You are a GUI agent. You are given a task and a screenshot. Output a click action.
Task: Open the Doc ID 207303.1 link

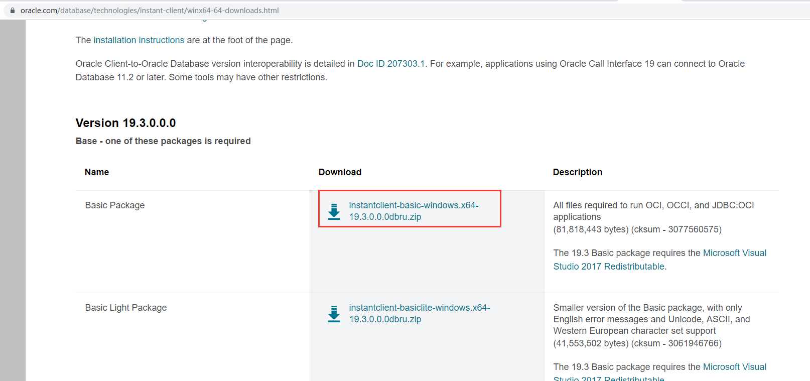point(391,64)
